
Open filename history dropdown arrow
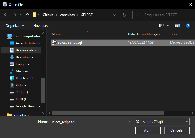pos(129,122)
